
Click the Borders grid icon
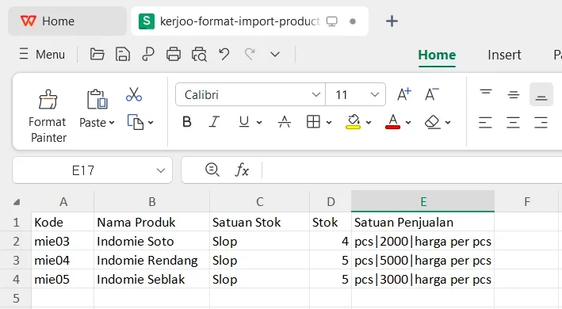tap(313, 122)
